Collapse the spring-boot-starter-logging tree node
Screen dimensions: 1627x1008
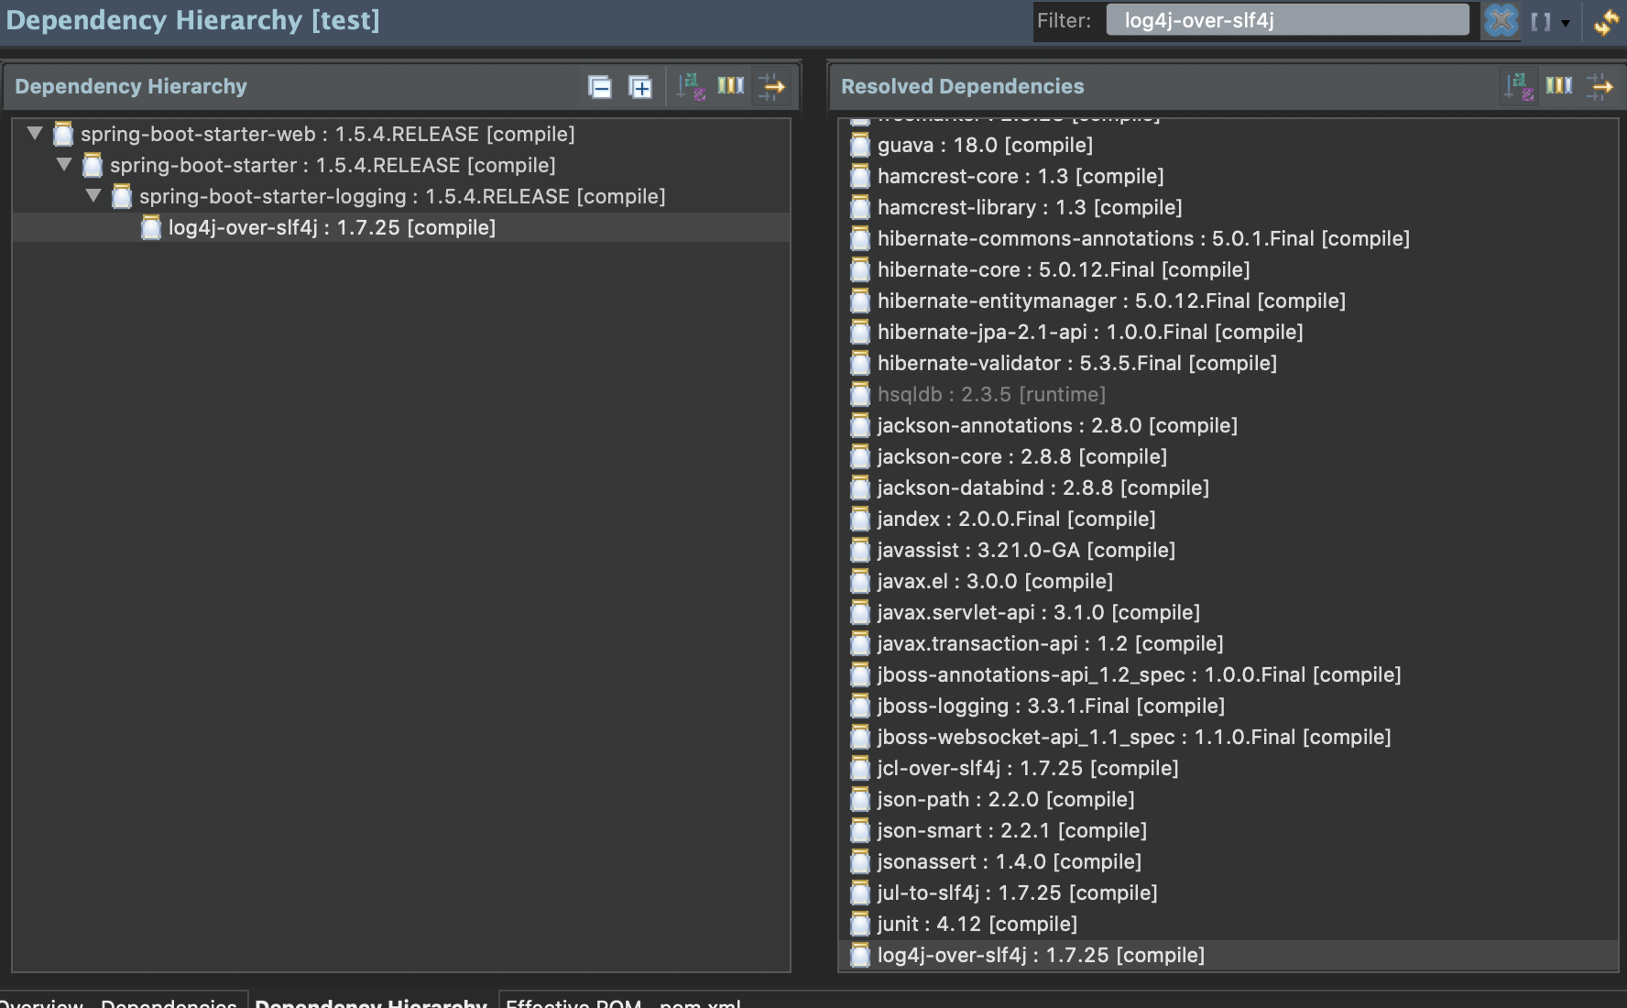pos(93,196)
